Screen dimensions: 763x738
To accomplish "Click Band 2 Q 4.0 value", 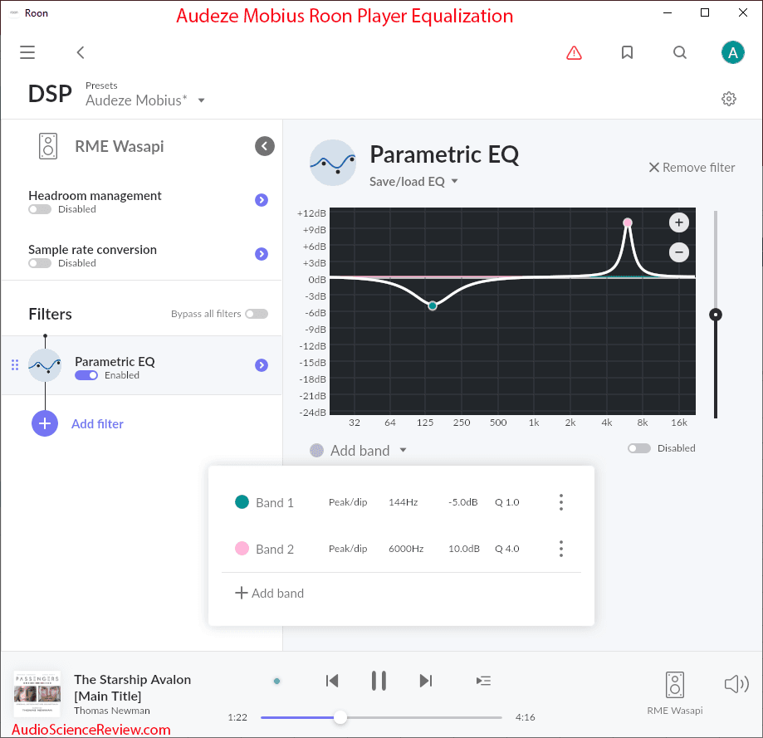I will click(x=507, y=549).
